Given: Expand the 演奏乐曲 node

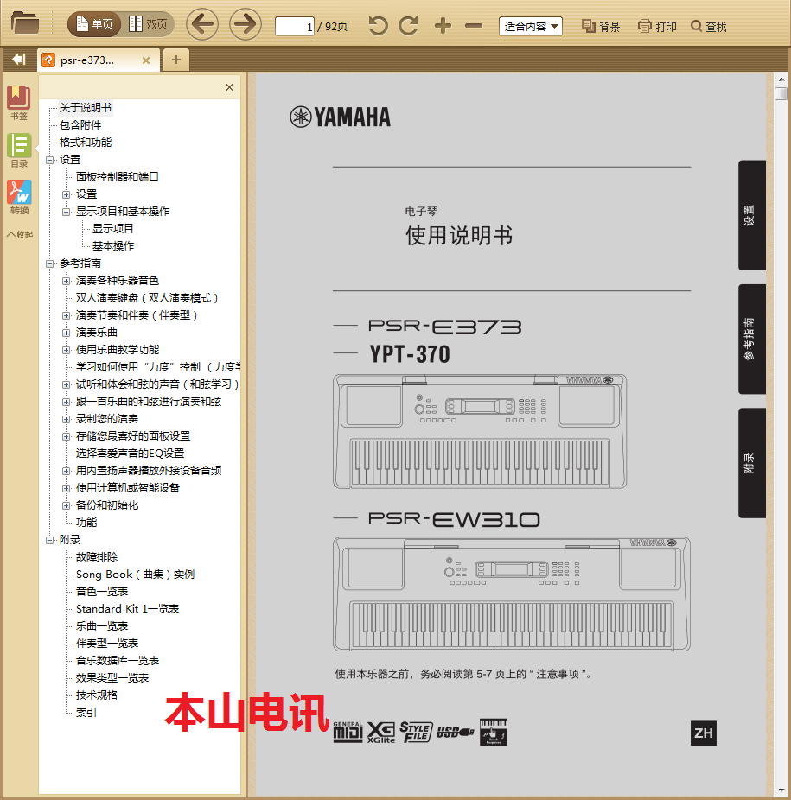Looking at the screenshot, I should pos(67,333).
